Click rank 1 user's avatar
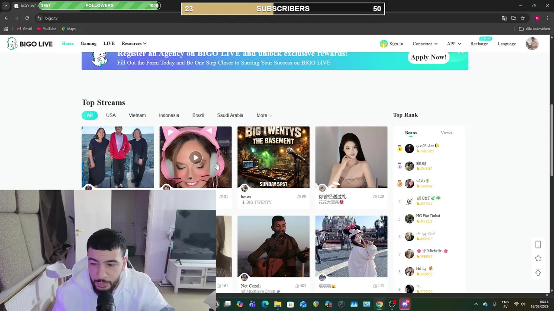This screenshot has width=554, height=311. click(409, 149)
